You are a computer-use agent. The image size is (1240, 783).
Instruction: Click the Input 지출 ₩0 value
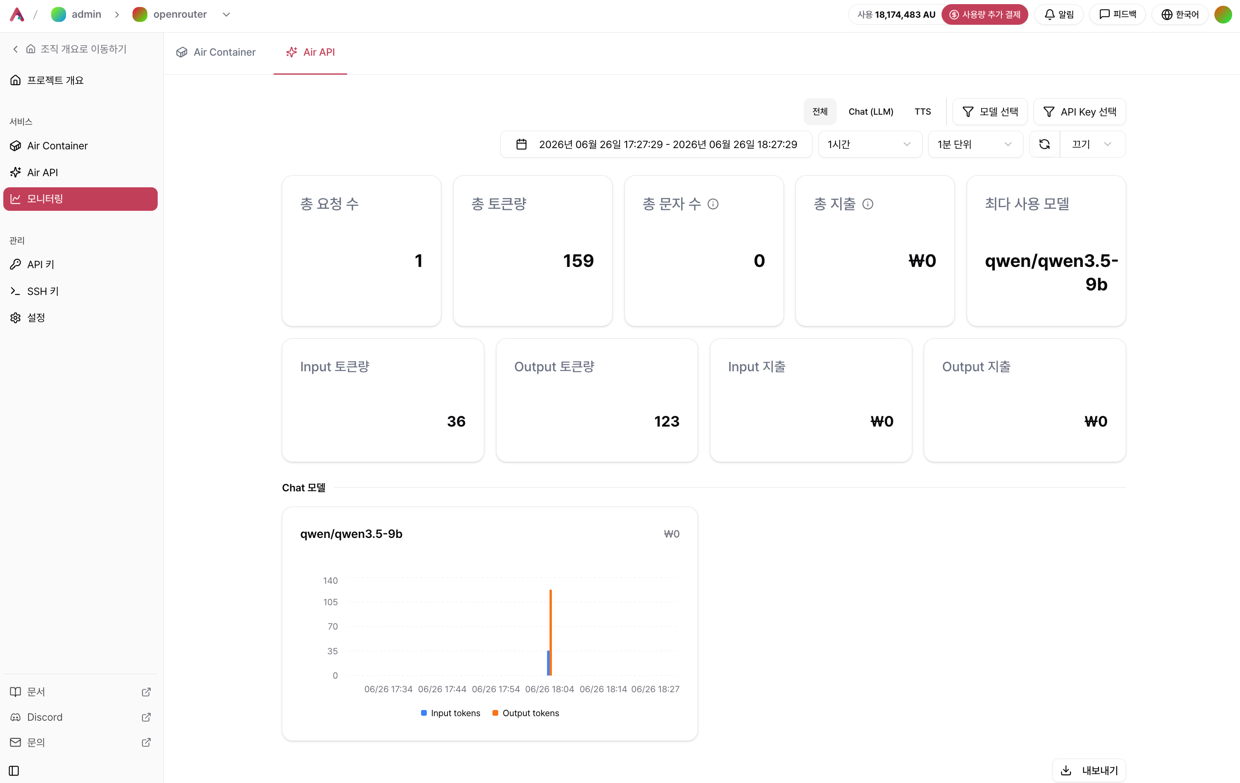pyautogui.click(x=882, y=422)
